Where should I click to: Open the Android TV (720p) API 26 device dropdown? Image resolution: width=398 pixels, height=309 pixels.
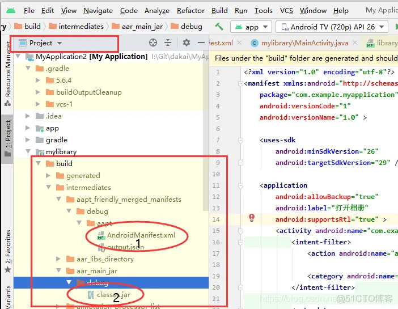click(332, 27)
